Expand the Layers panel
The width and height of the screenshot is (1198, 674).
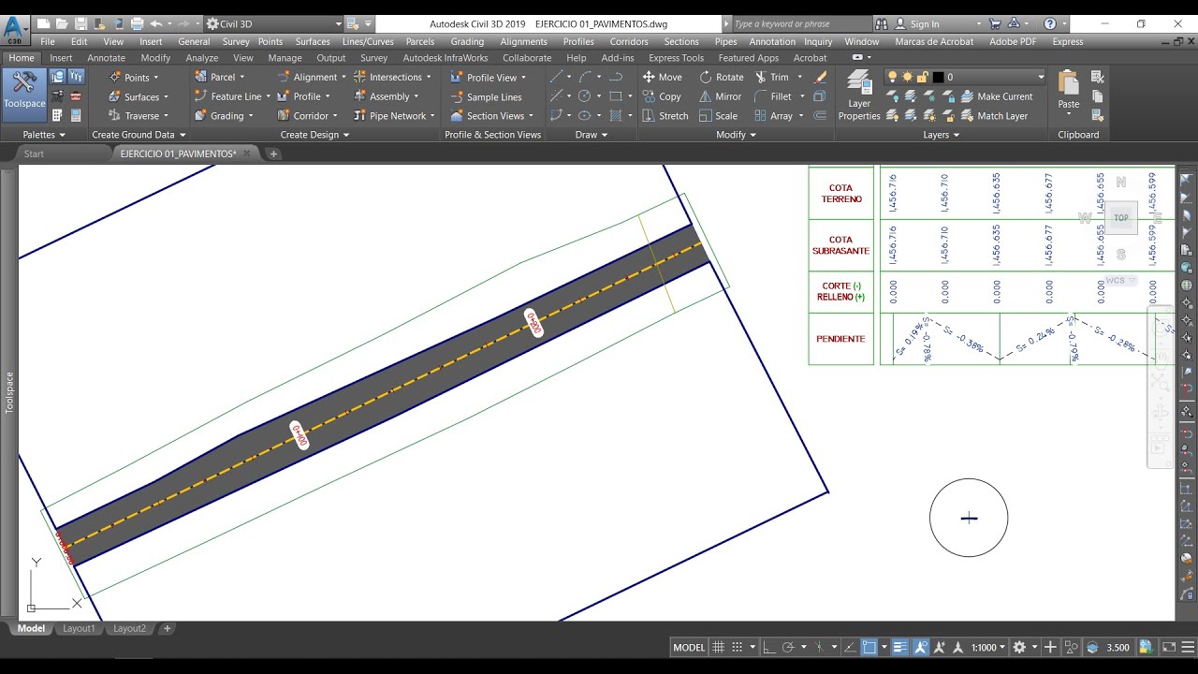(x=941, y=135)
